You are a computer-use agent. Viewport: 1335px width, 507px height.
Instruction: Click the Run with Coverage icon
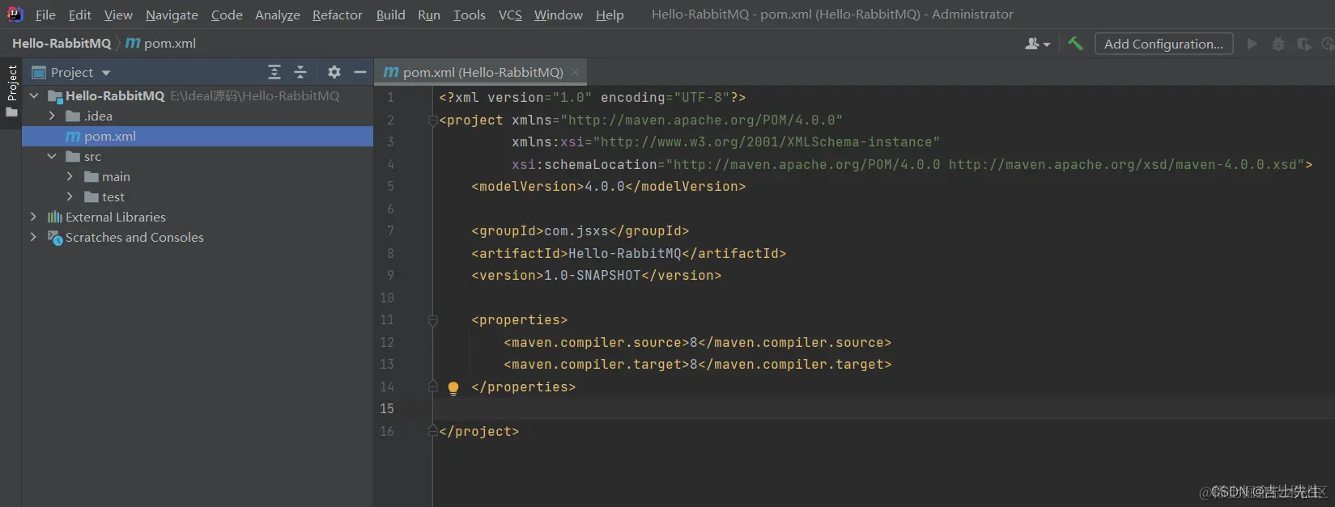1303,44
